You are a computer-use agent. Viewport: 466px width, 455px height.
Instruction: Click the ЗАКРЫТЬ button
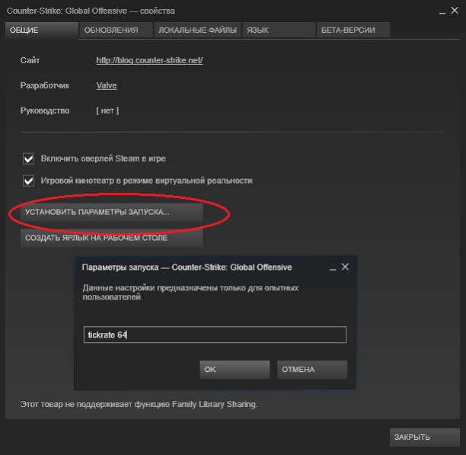425,437
